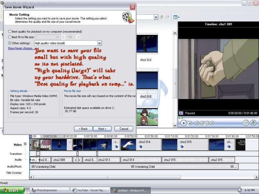Select the cho2 015 clip thumbnail in collections
Viewport: 259px width, 194px height.
coord(147,80)
